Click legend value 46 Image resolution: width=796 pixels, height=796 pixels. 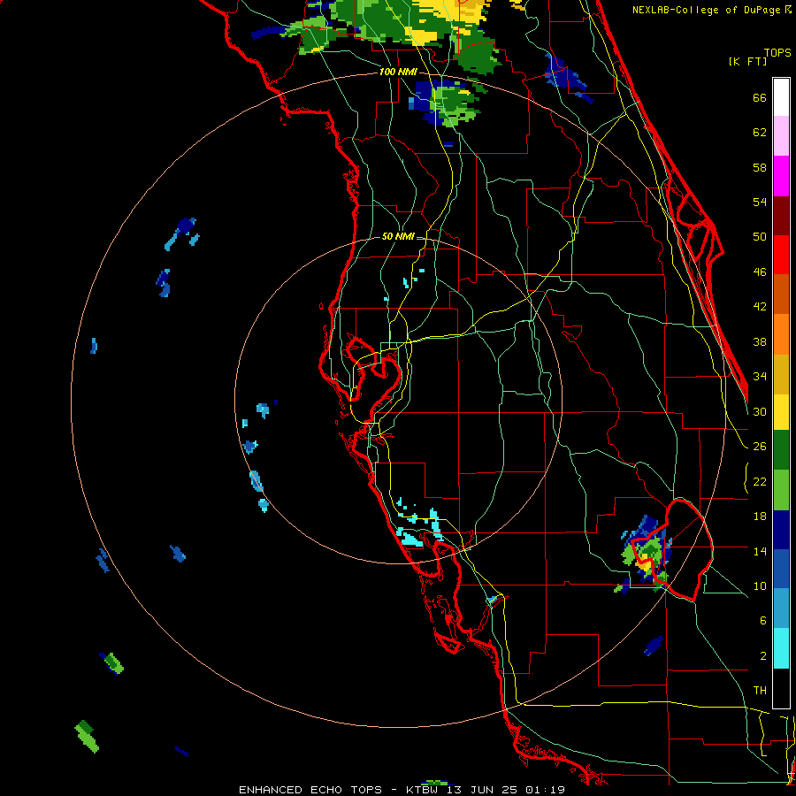point(760,272)
